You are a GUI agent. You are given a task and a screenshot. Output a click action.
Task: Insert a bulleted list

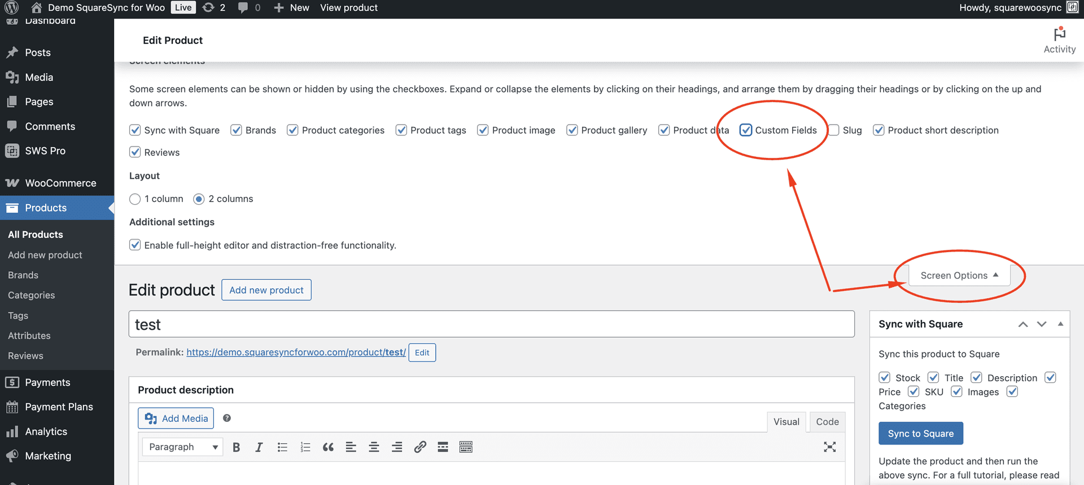282,447
